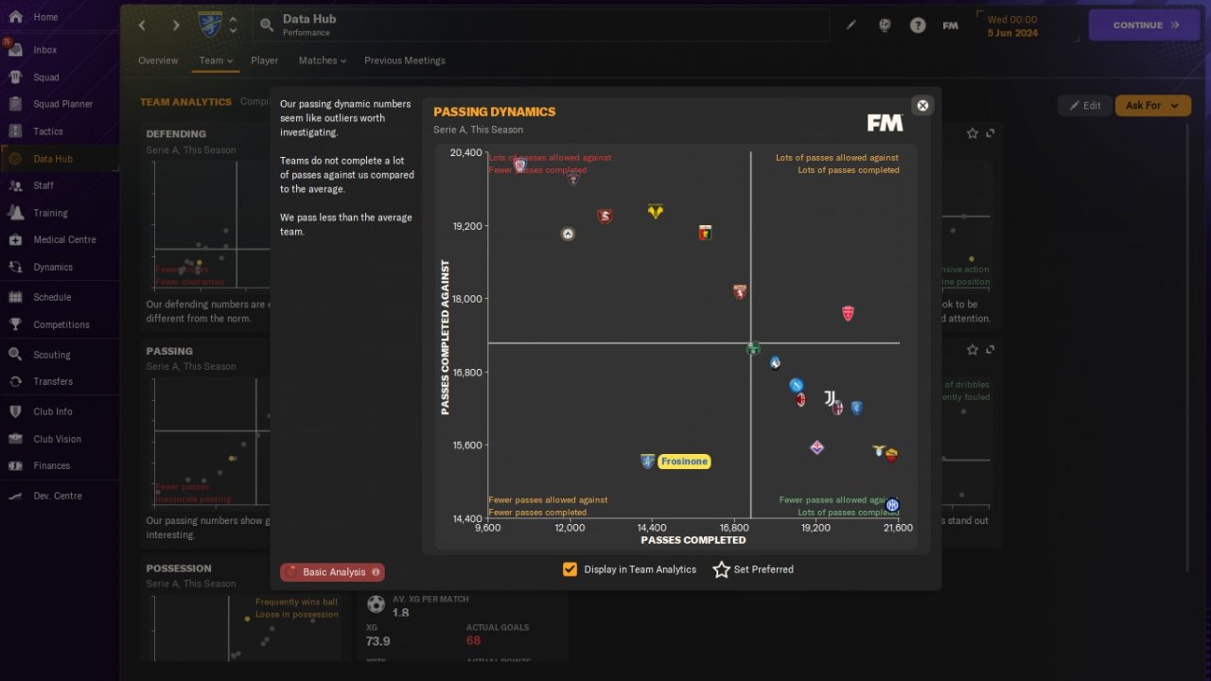Viewport: 1211px width, 681px height.
Task: Click the star icon on the top right analytics panel
Action: [973, 133]
